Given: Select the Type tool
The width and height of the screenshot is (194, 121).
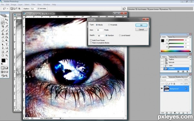Looking at the screenshot, I should click(6, 45).
